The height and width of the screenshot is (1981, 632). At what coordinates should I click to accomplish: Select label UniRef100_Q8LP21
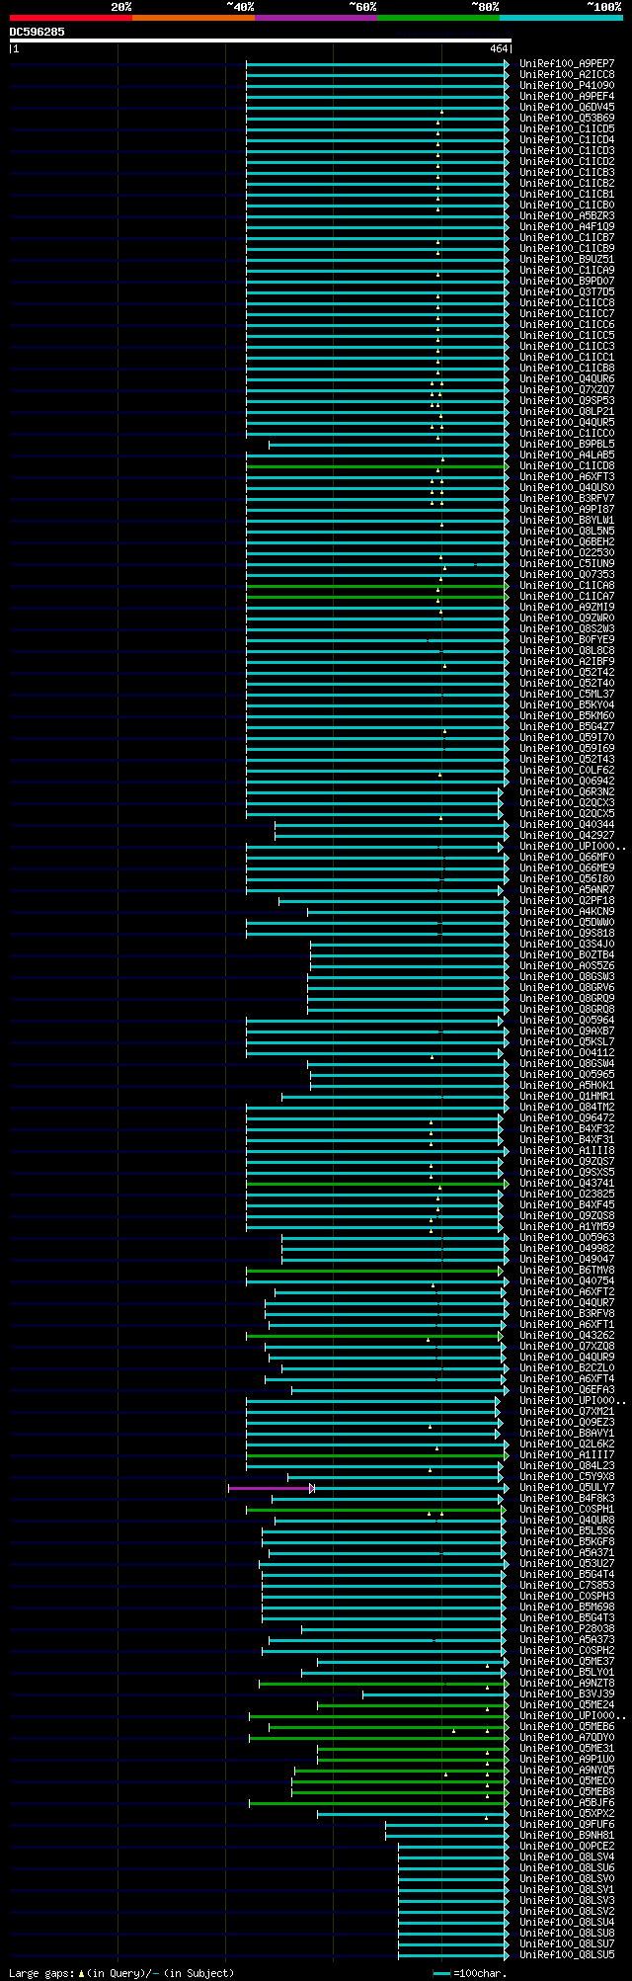coord(567,412)
